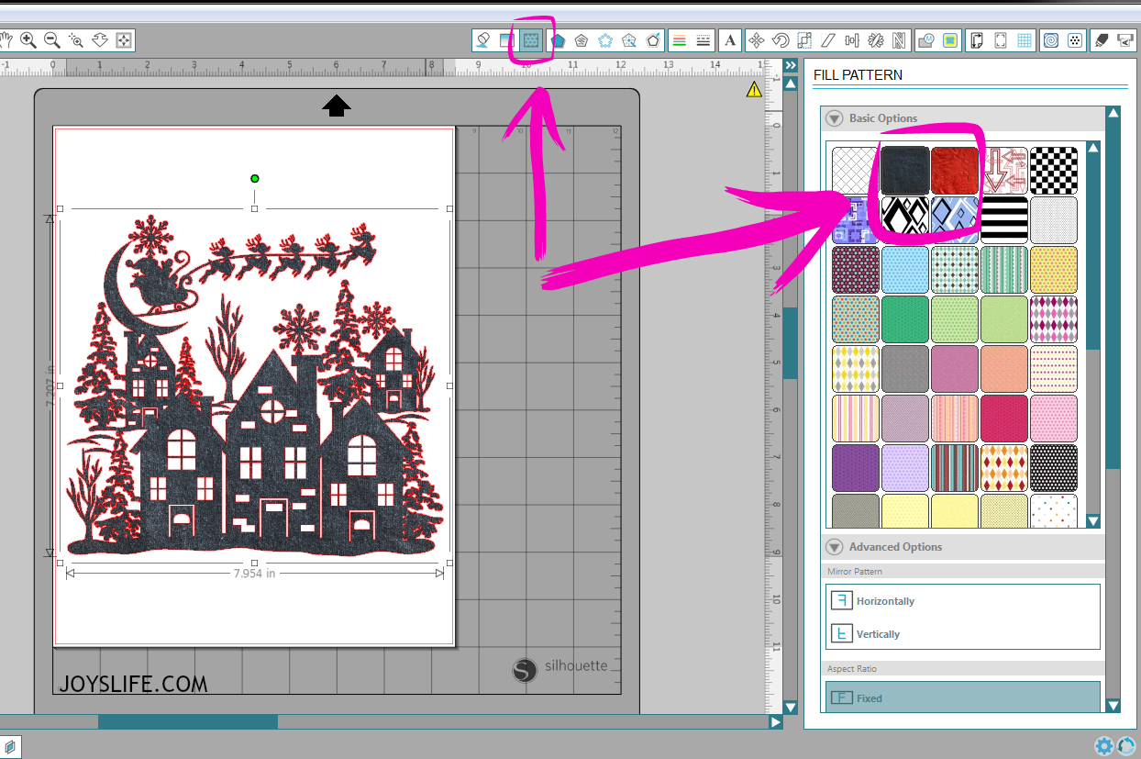
Task: Click the Send to Silhouette icon
Action: point(1125,40)
